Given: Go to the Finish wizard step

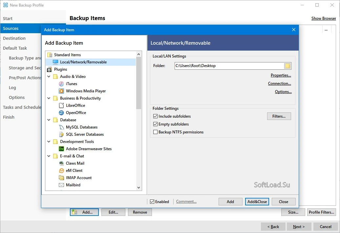Looking at the screenshot, I should (9, 117).
